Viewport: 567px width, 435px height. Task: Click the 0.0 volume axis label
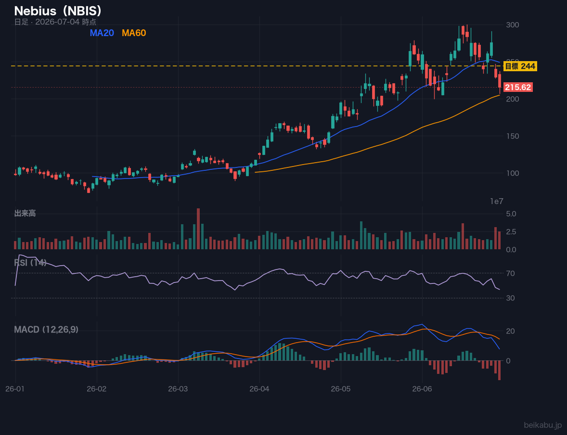coord(511,250)
